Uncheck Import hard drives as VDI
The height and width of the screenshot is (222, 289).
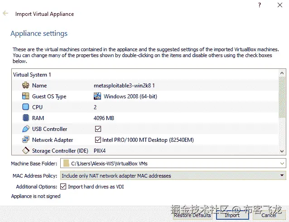[x=63, y=186]
